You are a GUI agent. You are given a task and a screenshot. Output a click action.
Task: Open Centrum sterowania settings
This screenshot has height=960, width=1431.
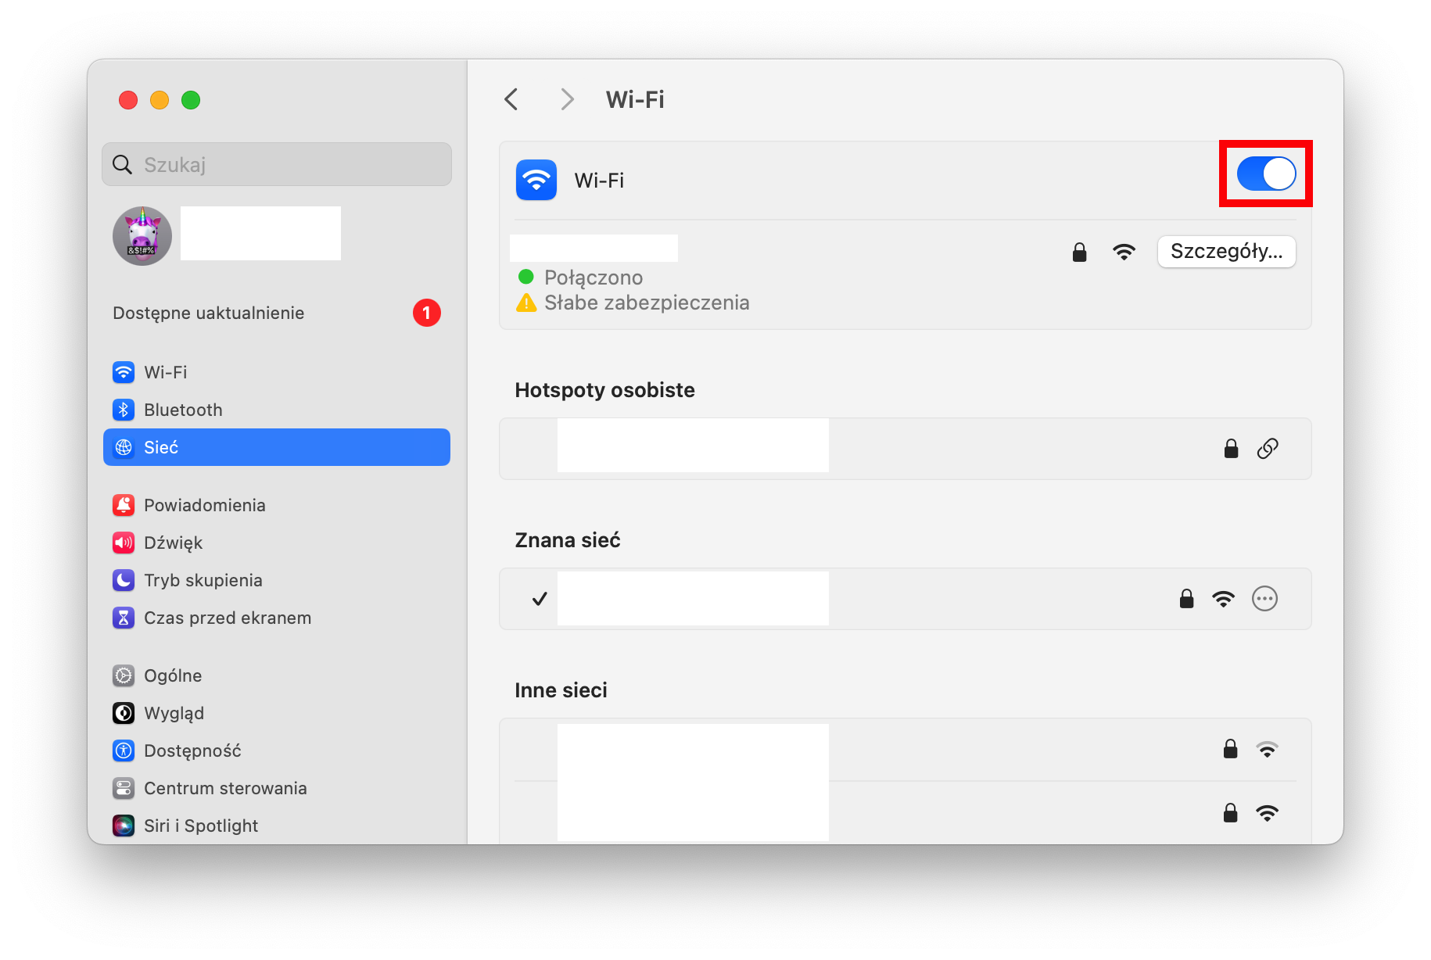(x=277, y=788)
